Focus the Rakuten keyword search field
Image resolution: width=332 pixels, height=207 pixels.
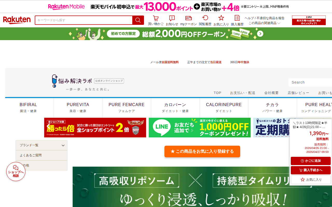tap(84, 20)
